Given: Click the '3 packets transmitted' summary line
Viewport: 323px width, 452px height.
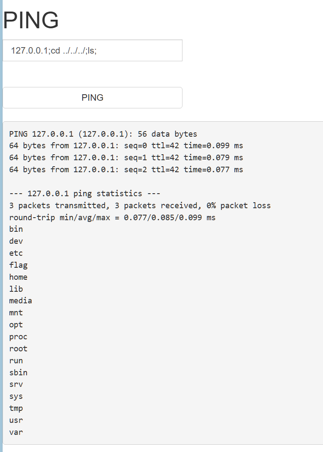Looking at the screenshot, I should point(140,206).
